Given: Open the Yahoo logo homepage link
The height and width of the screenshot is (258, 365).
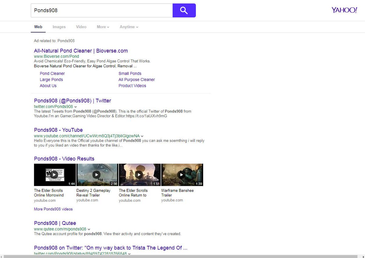Looking at the screenshot, I should 344,10.
